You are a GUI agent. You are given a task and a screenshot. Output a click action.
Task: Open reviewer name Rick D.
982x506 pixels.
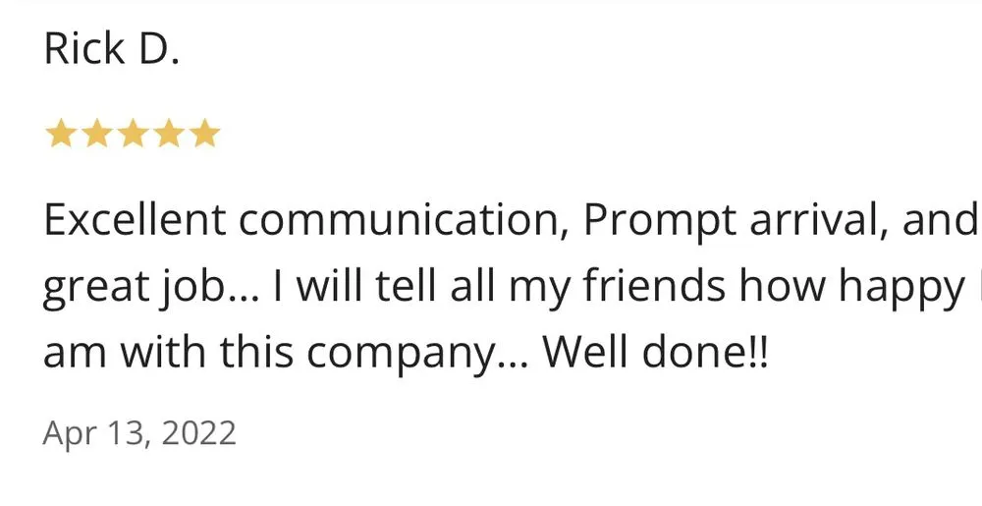111,50
